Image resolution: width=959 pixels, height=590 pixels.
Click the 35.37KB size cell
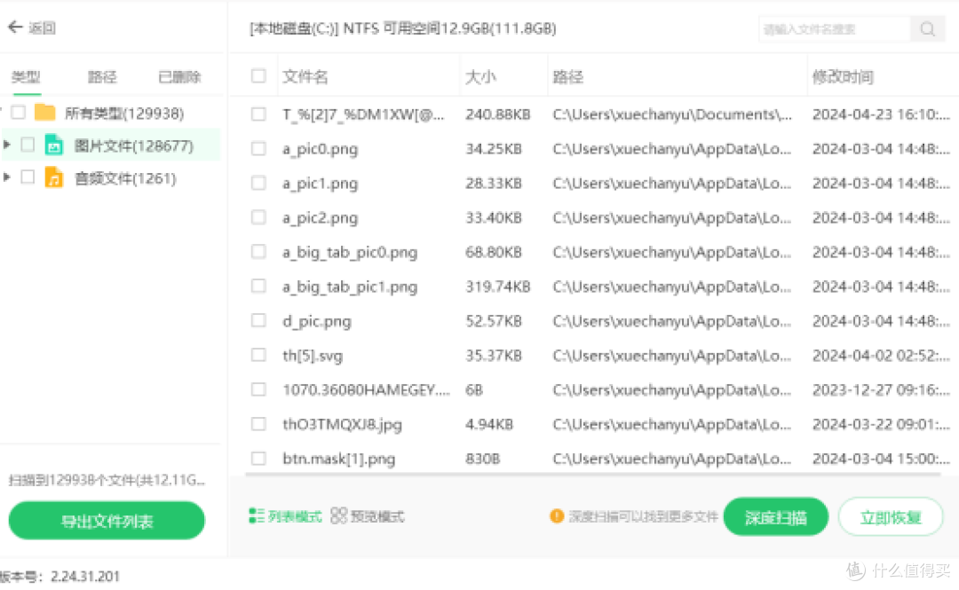click(x=494, y=355)
